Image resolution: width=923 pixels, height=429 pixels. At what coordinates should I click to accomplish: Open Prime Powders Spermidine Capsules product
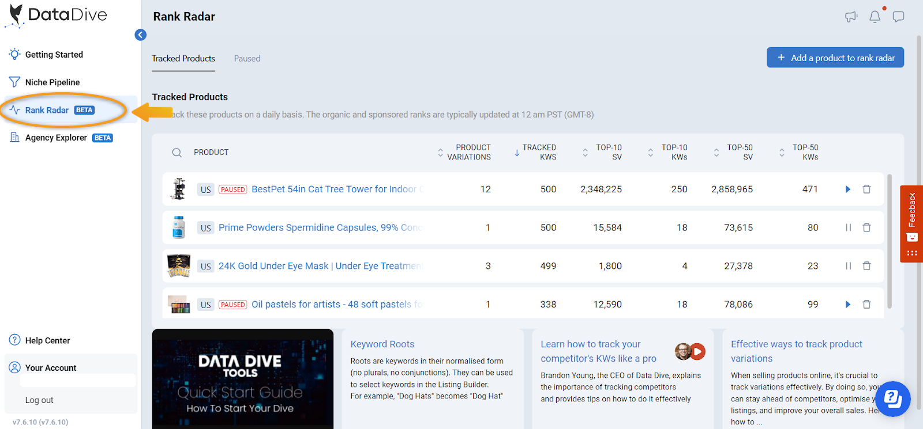click(x=321, y=227)
